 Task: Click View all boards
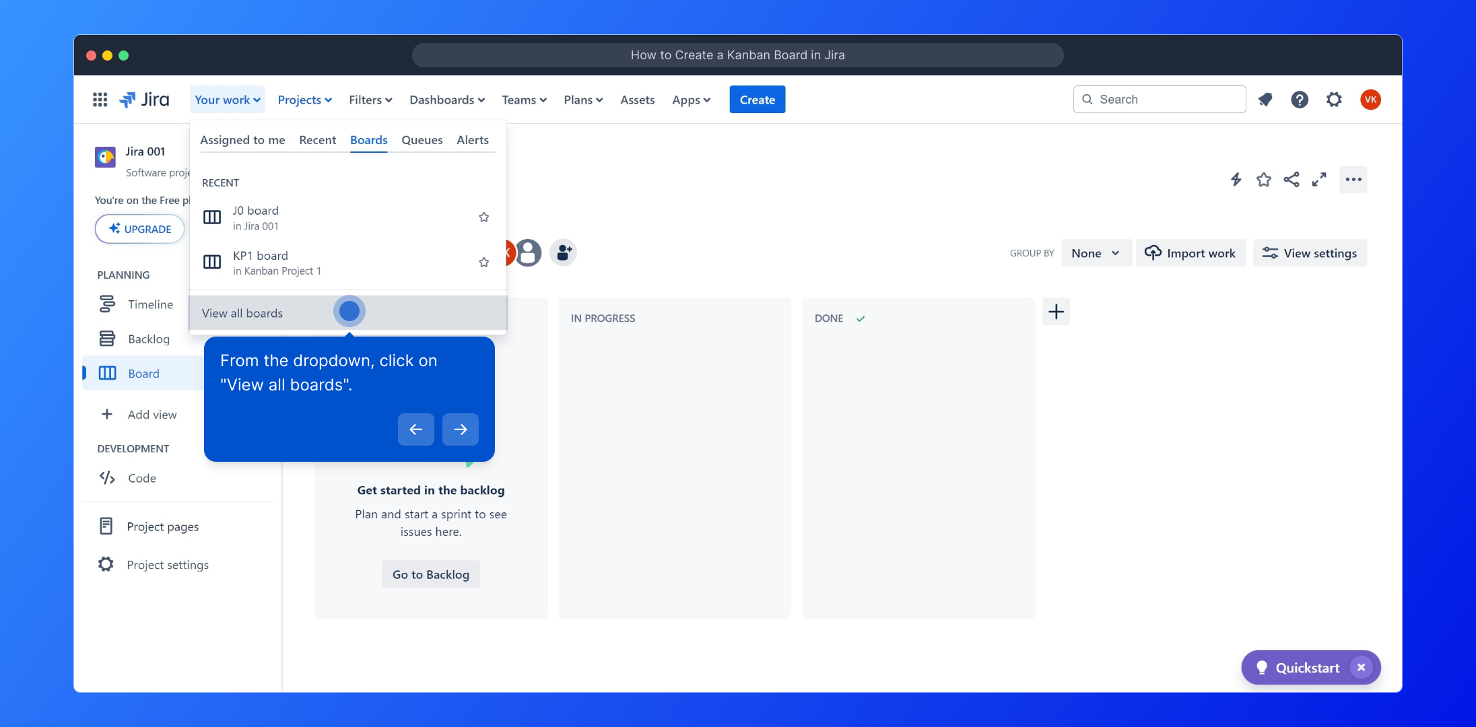242,313
